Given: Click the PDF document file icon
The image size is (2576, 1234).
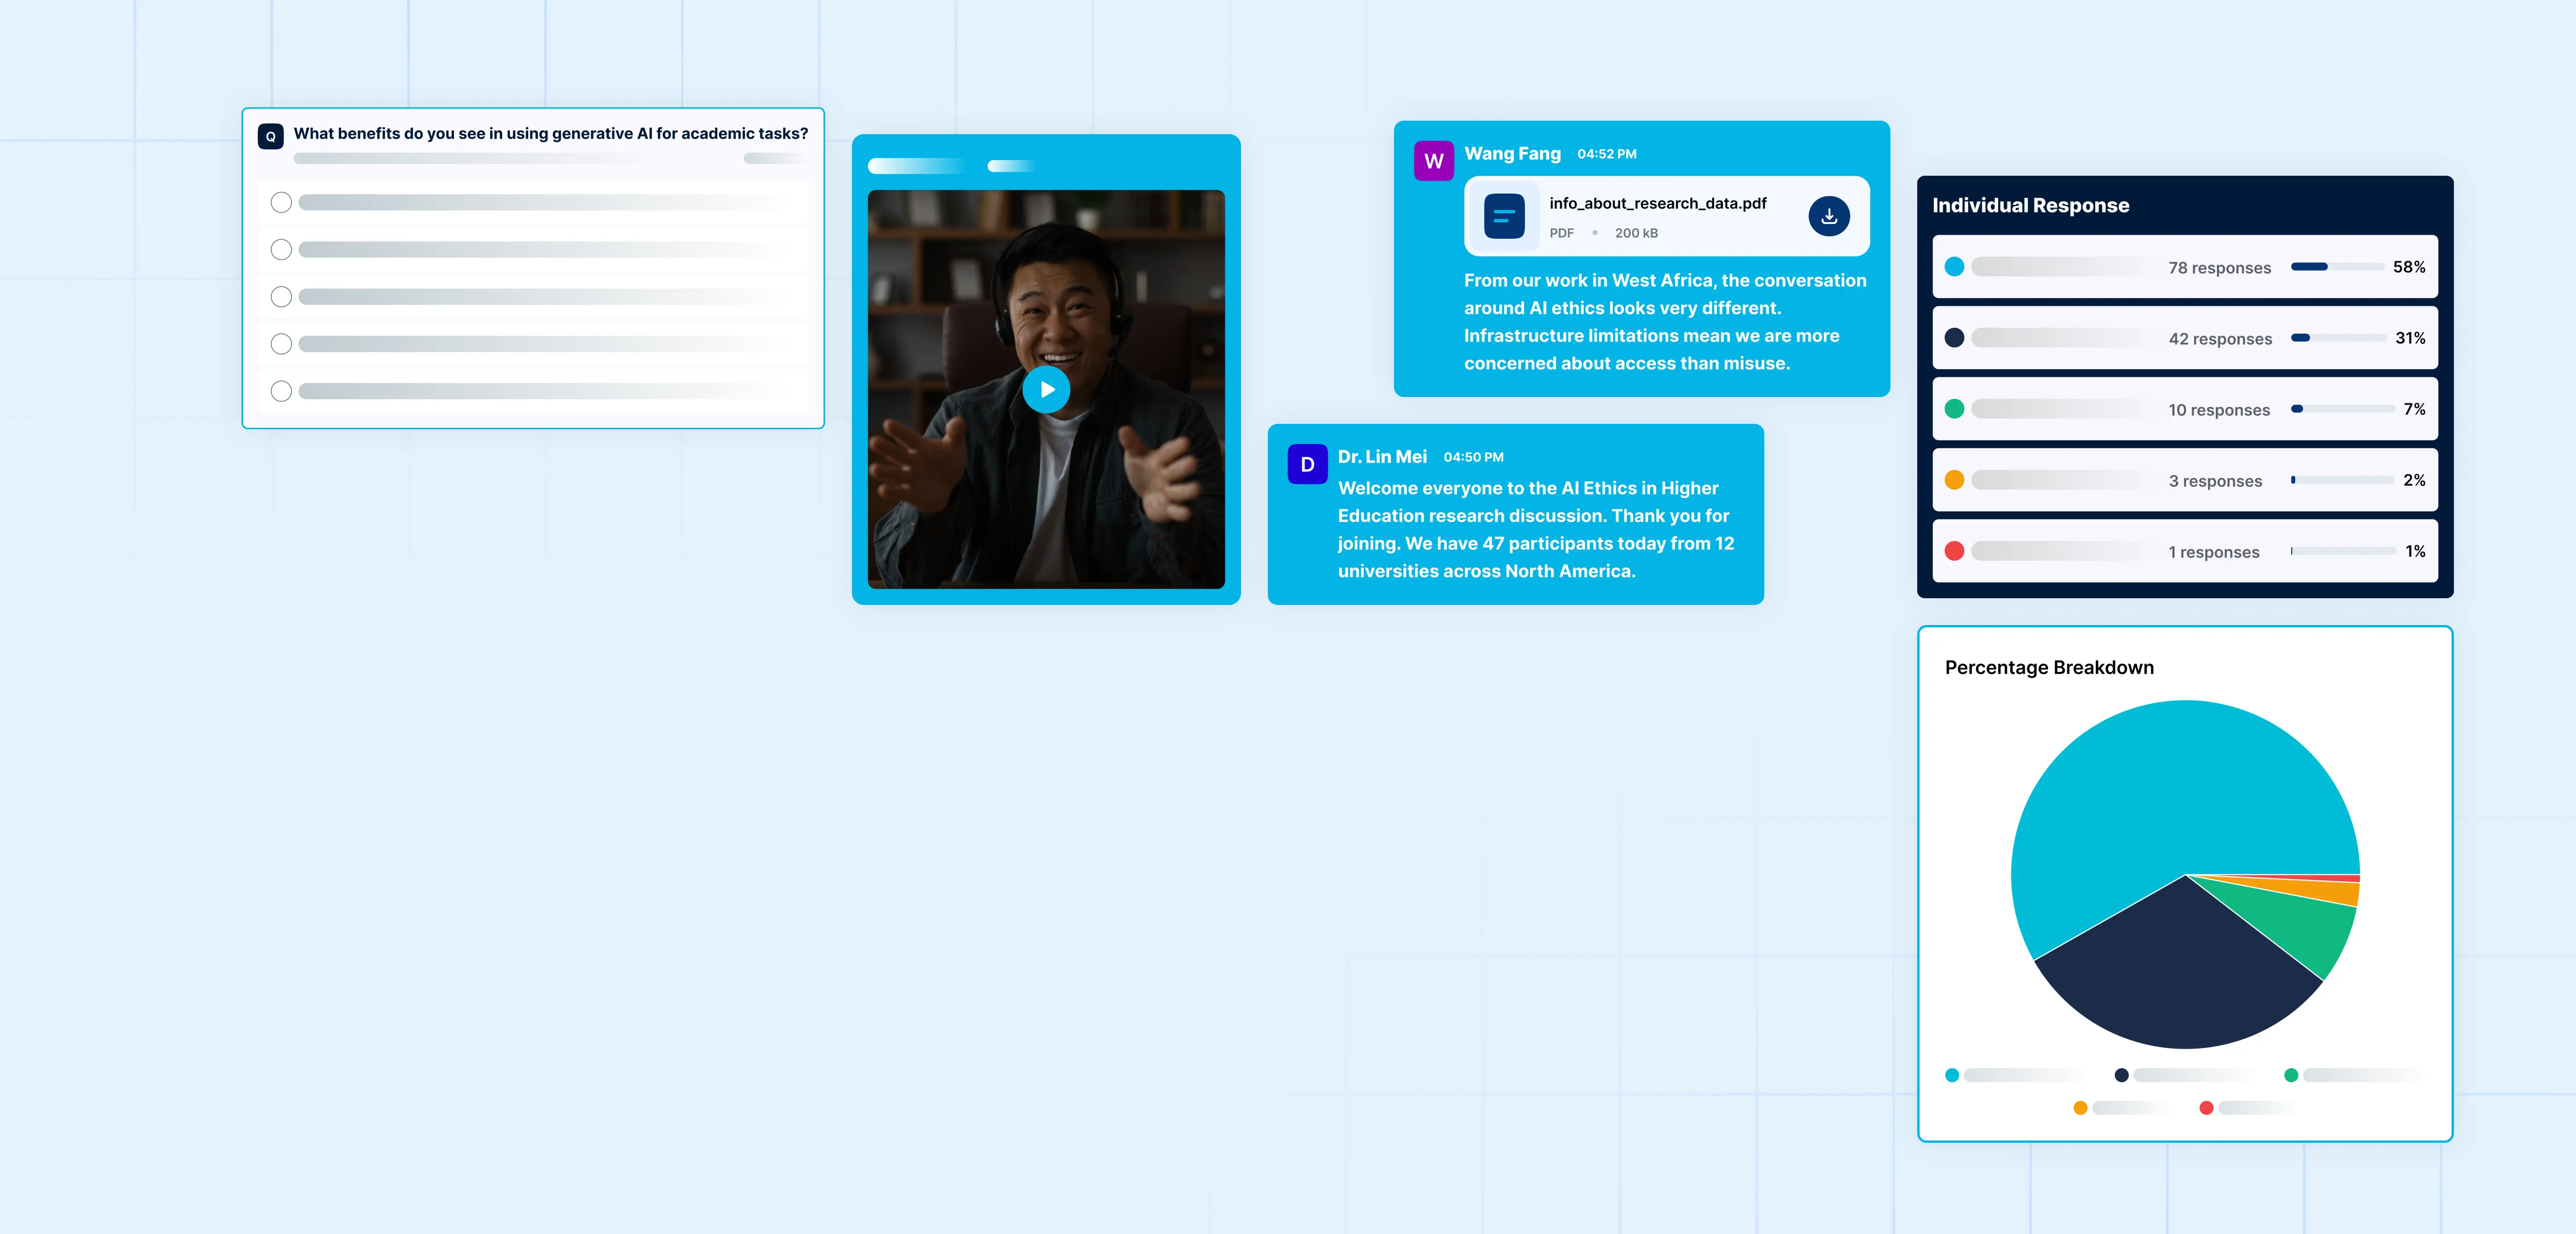Looking at the screenshot, I should (1504, 216).
